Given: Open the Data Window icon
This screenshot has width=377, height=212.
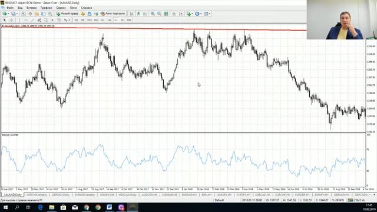Looking at the screenshot, I should (x=30, y=14).
